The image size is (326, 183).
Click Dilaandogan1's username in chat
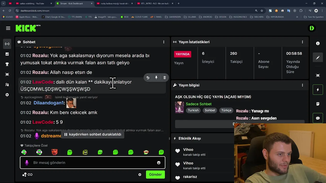(x=49, y=103)
